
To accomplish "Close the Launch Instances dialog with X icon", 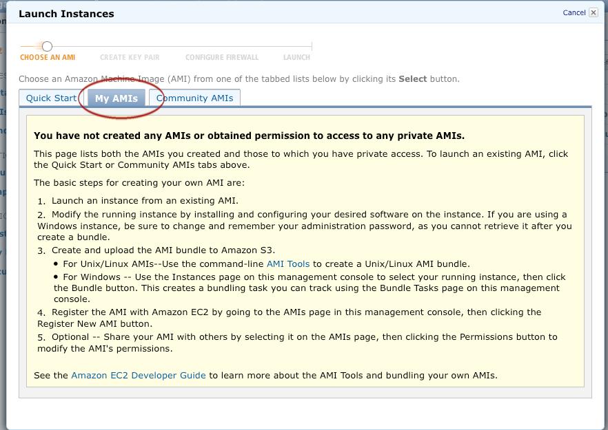I will [594, 12].
